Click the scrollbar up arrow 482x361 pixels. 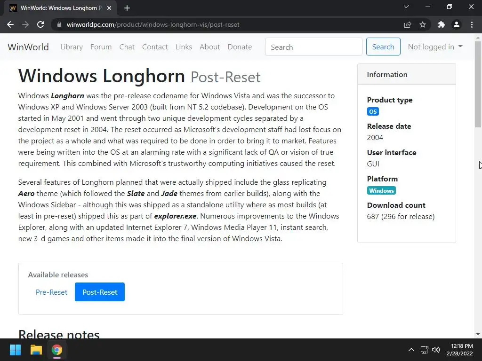tap(478, 37)
